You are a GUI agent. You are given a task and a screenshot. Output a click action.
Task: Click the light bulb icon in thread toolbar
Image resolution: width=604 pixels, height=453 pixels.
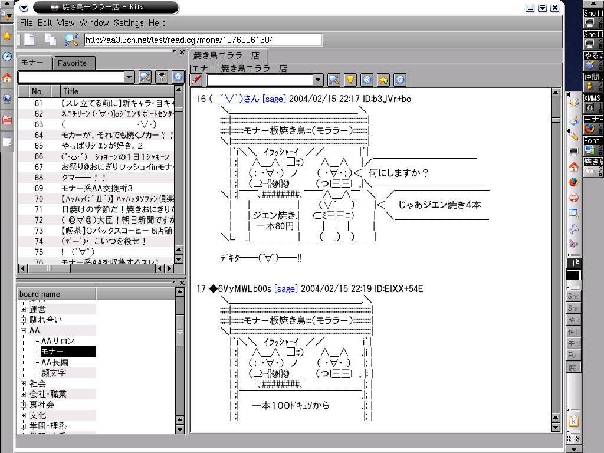click(350, 80)
